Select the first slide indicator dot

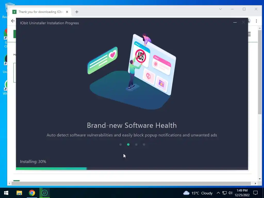tap(120, 144)
